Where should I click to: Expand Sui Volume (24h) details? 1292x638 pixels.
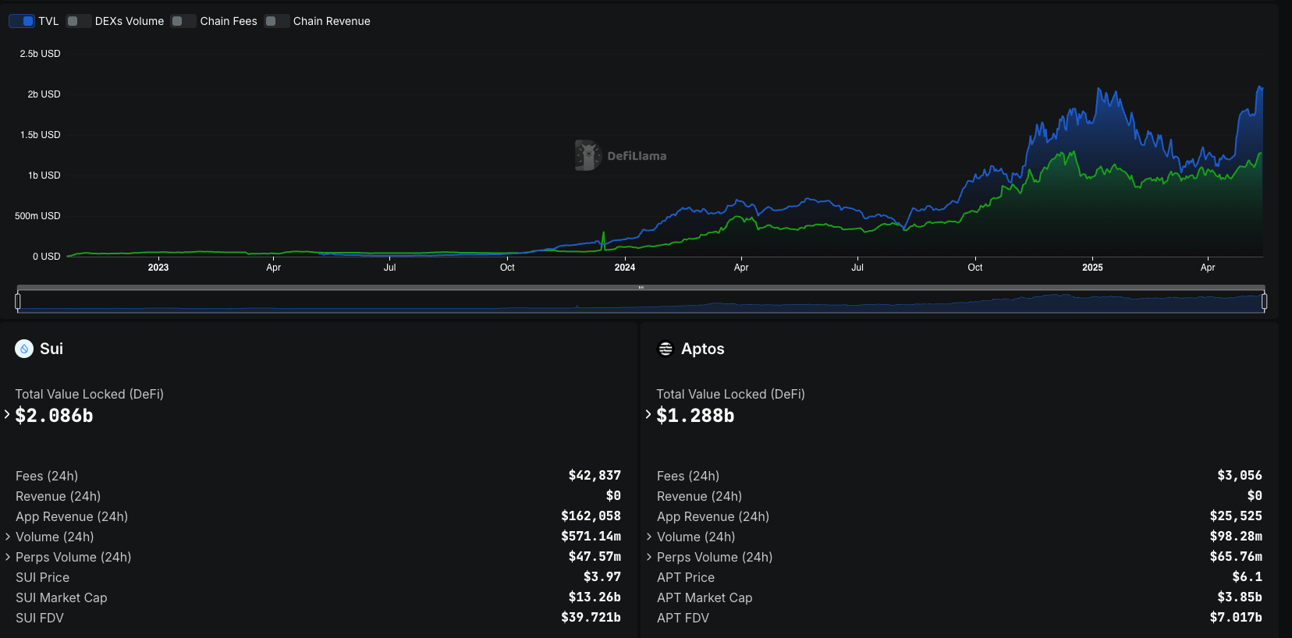click(x=8, y=537)
